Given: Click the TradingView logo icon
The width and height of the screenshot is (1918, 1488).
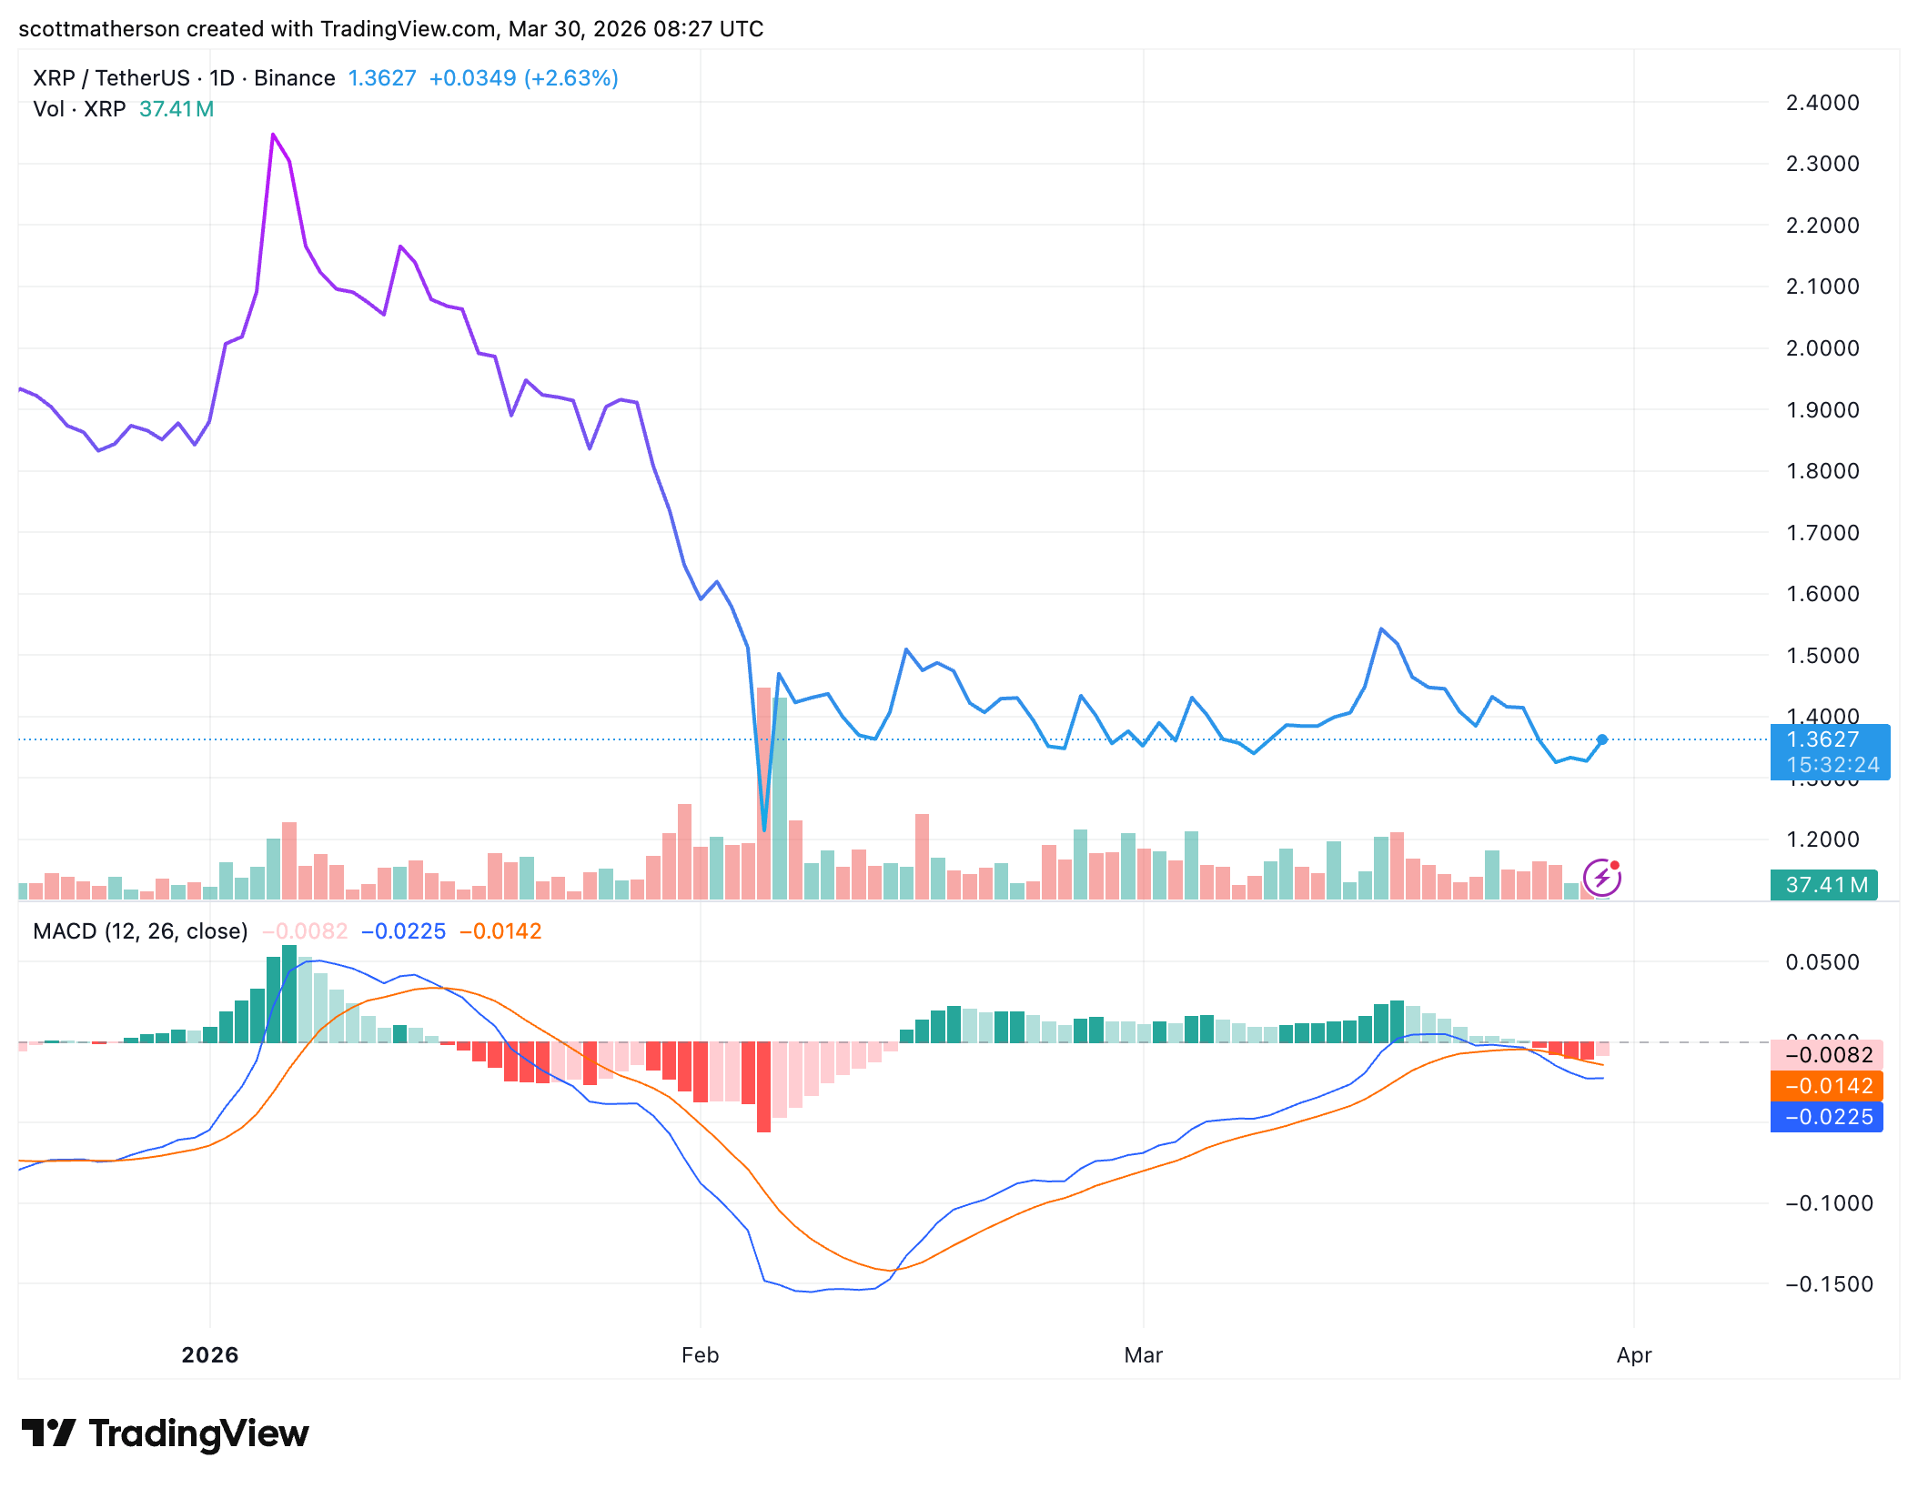Looking at the screenshot, I should pyautogui.click(x=48, y=1433).
